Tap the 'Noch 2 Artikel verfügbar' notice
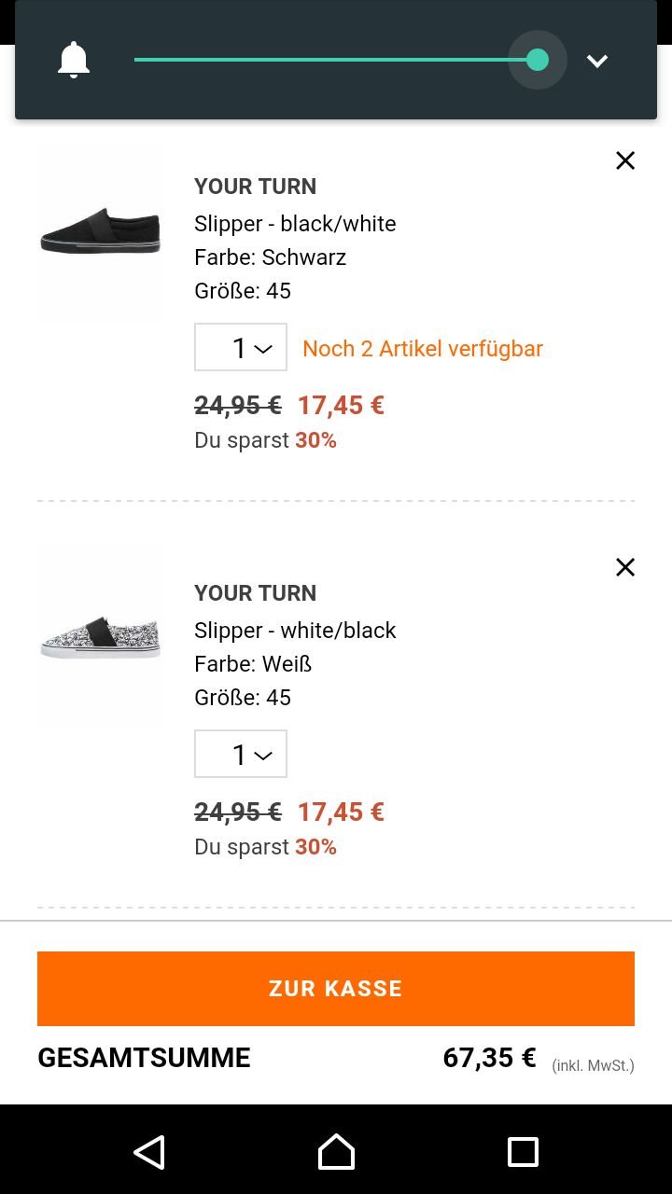Image resolution: width=672 pixels, height=1194 pixels. pyautogui.click(x=423, y=349)
